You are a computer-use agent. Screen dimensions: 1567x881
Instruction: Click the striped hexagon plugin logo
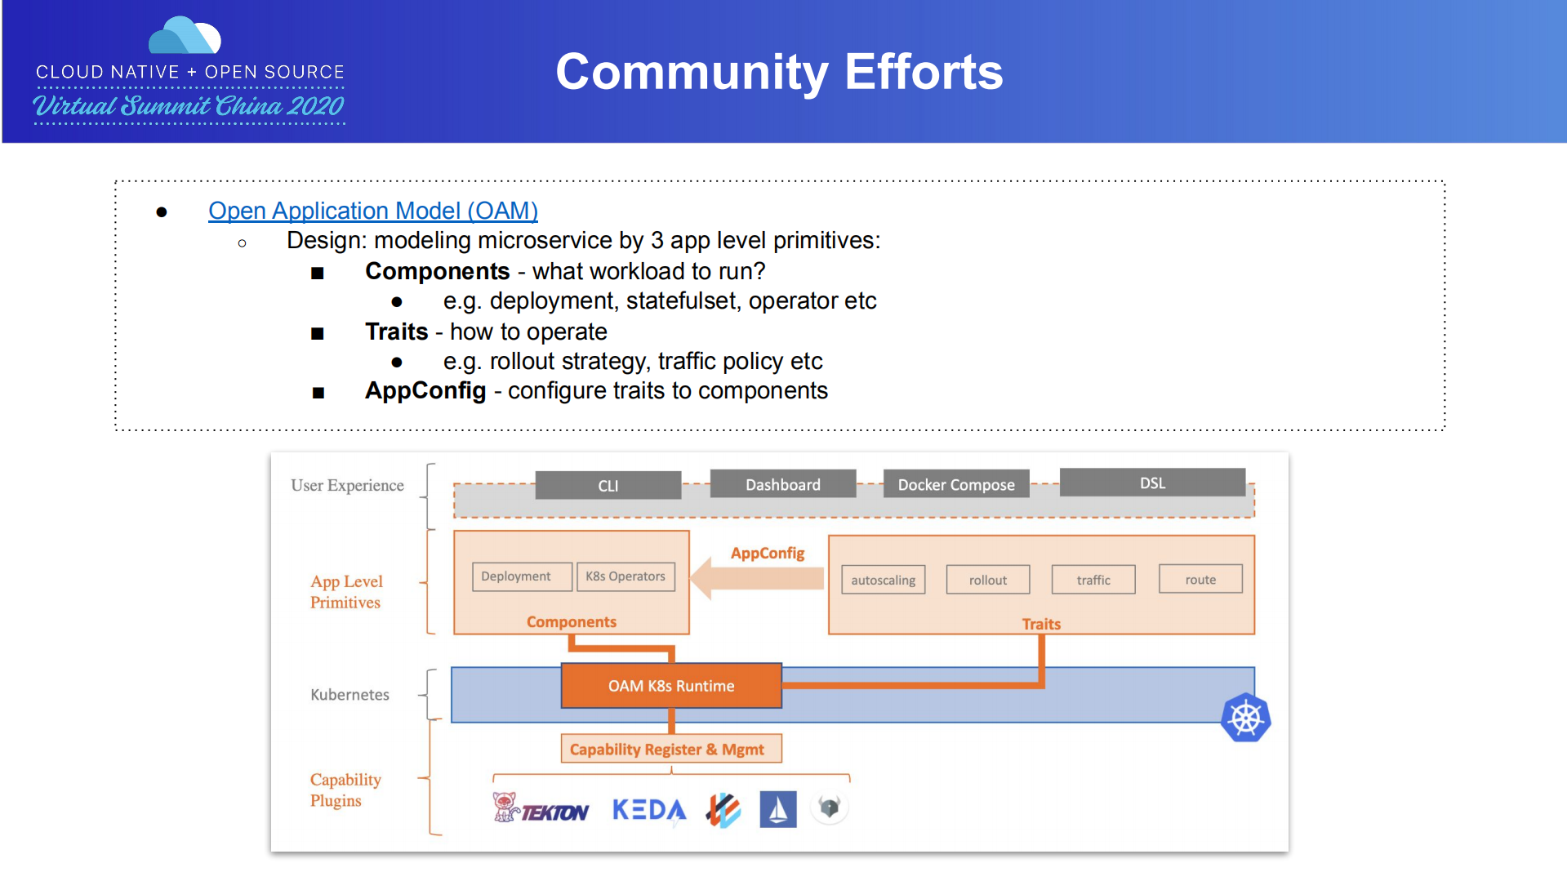click(723, 810)
